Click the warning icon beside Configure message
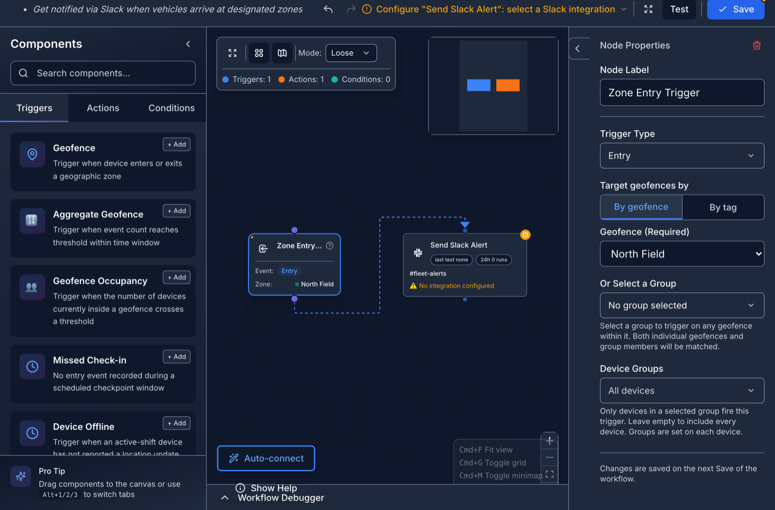 (x=367, y=9)
